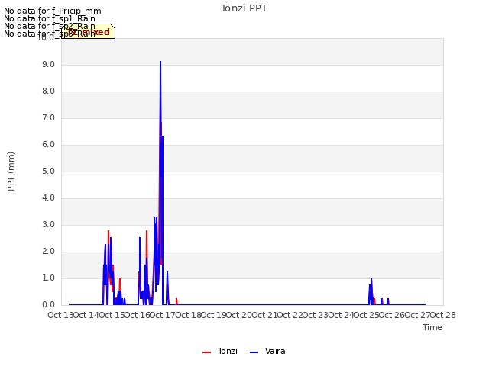489x366 pixels.
Task: Click the 0.0 y-axis tick label
Action: [x=48, y=305]
